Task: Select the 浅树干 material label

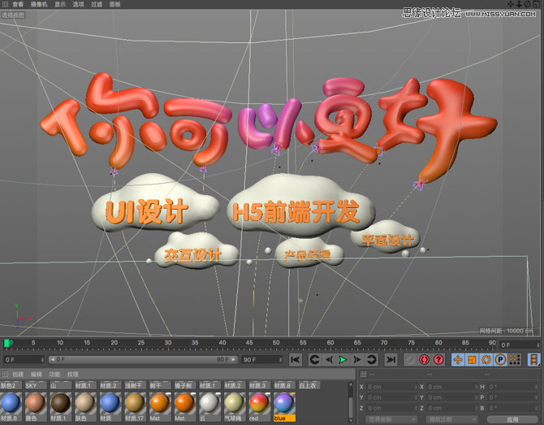Action: [x=135, y=385]
